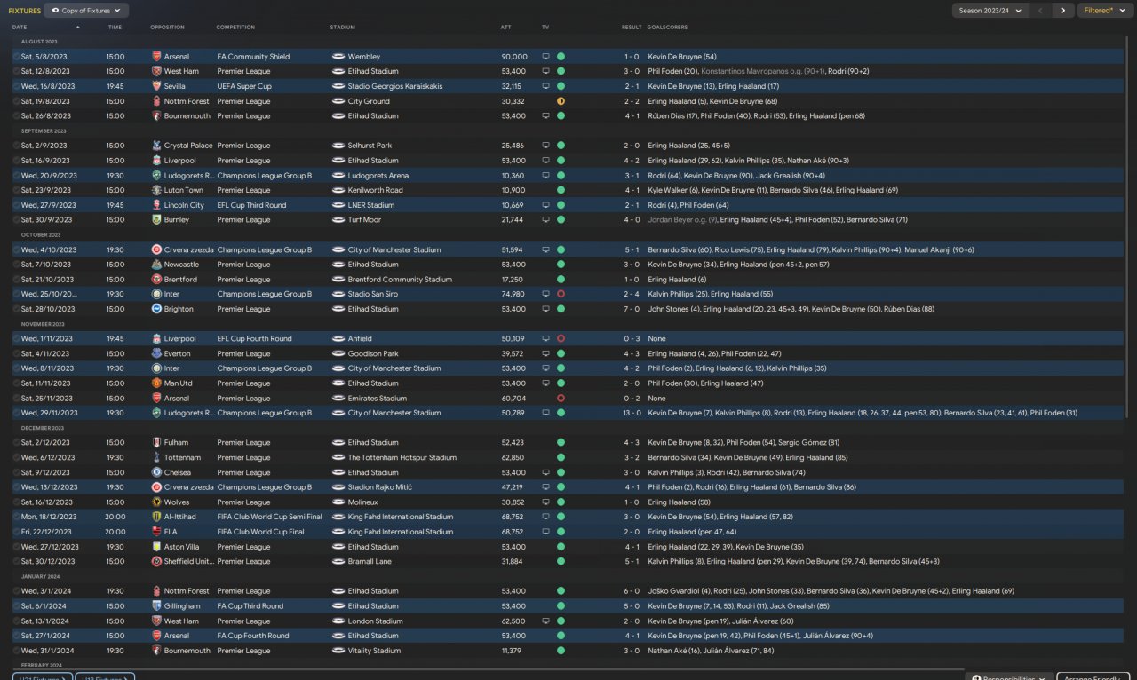
Task: Click the Luton Town club badge
Action: (157, 190)
